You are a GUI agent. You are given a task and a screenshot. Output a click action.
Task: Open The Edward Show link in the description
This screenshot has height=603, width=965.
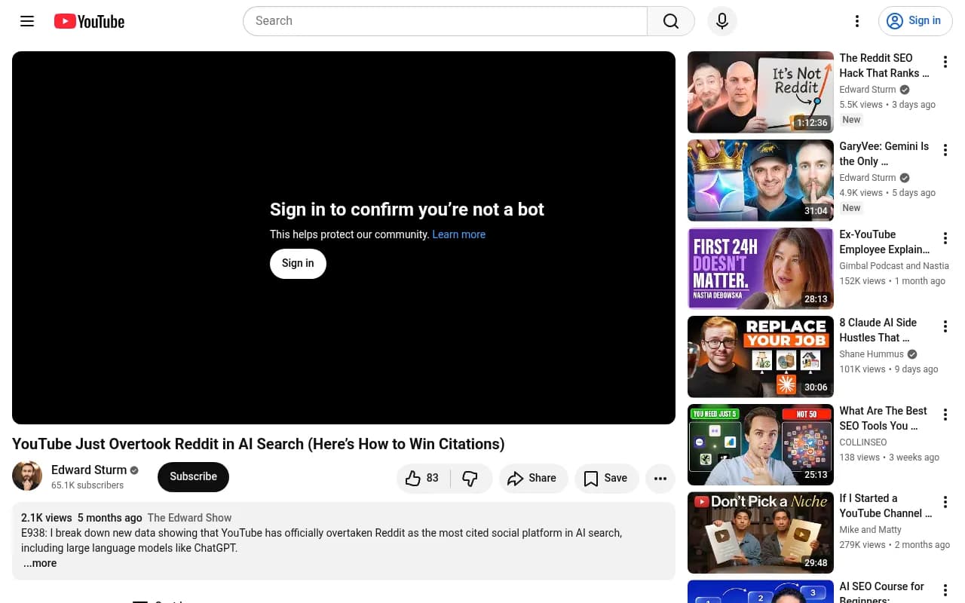pos(189,518)
